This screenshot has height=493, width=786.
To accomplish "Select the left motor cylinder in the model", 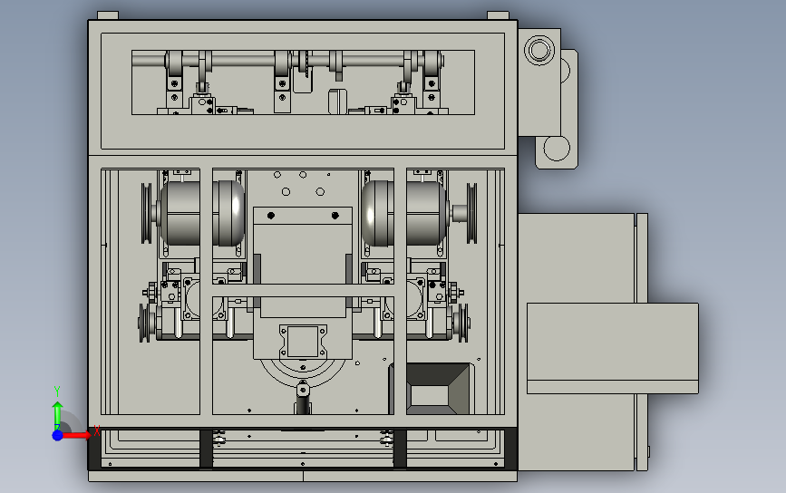I will pyautogui.click(x=202, y=213).
